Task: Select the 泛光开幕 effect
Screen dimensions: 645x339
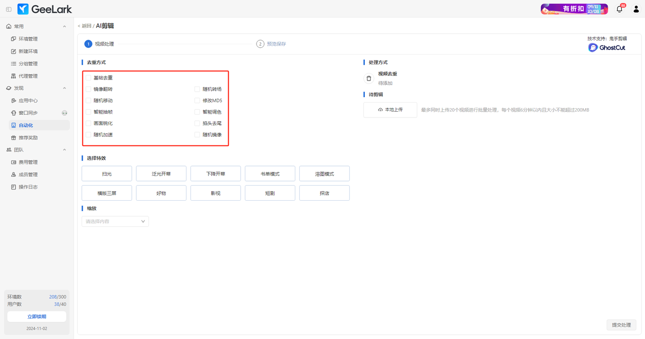Action: tap(161, 174)
